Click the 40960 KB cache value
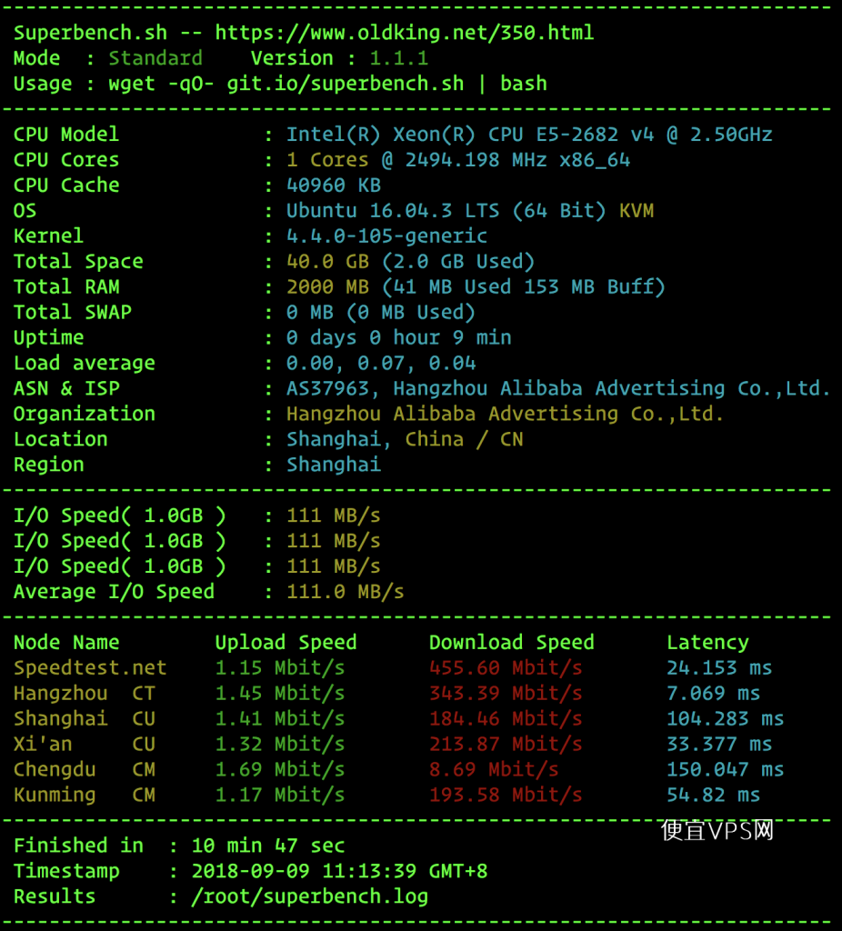 tap(333, 185)
